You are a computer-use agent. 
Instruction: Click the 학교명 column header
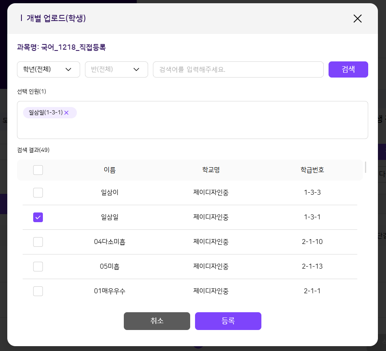(x=211, y=170)
